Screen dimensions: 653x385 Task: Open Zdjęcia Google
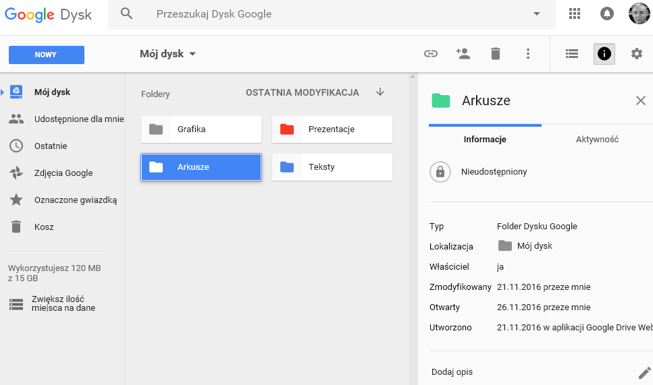point(63,173)
